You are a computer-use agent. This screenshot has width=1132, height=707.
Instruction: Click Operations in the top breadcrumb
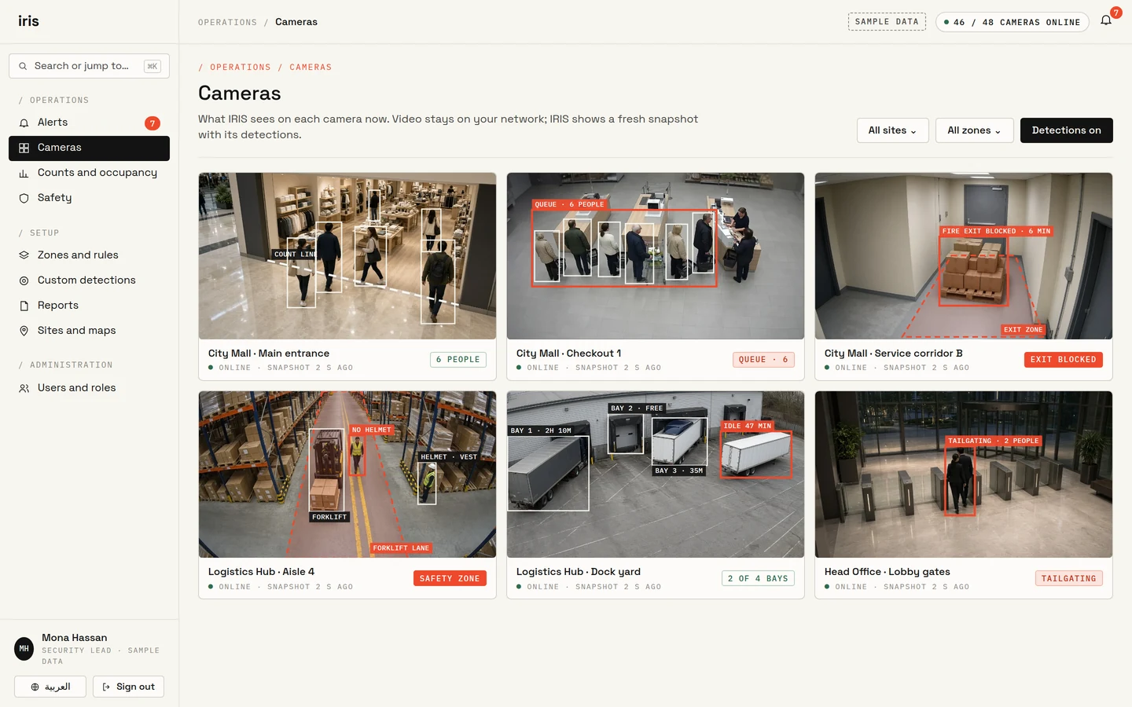point(227,23)
